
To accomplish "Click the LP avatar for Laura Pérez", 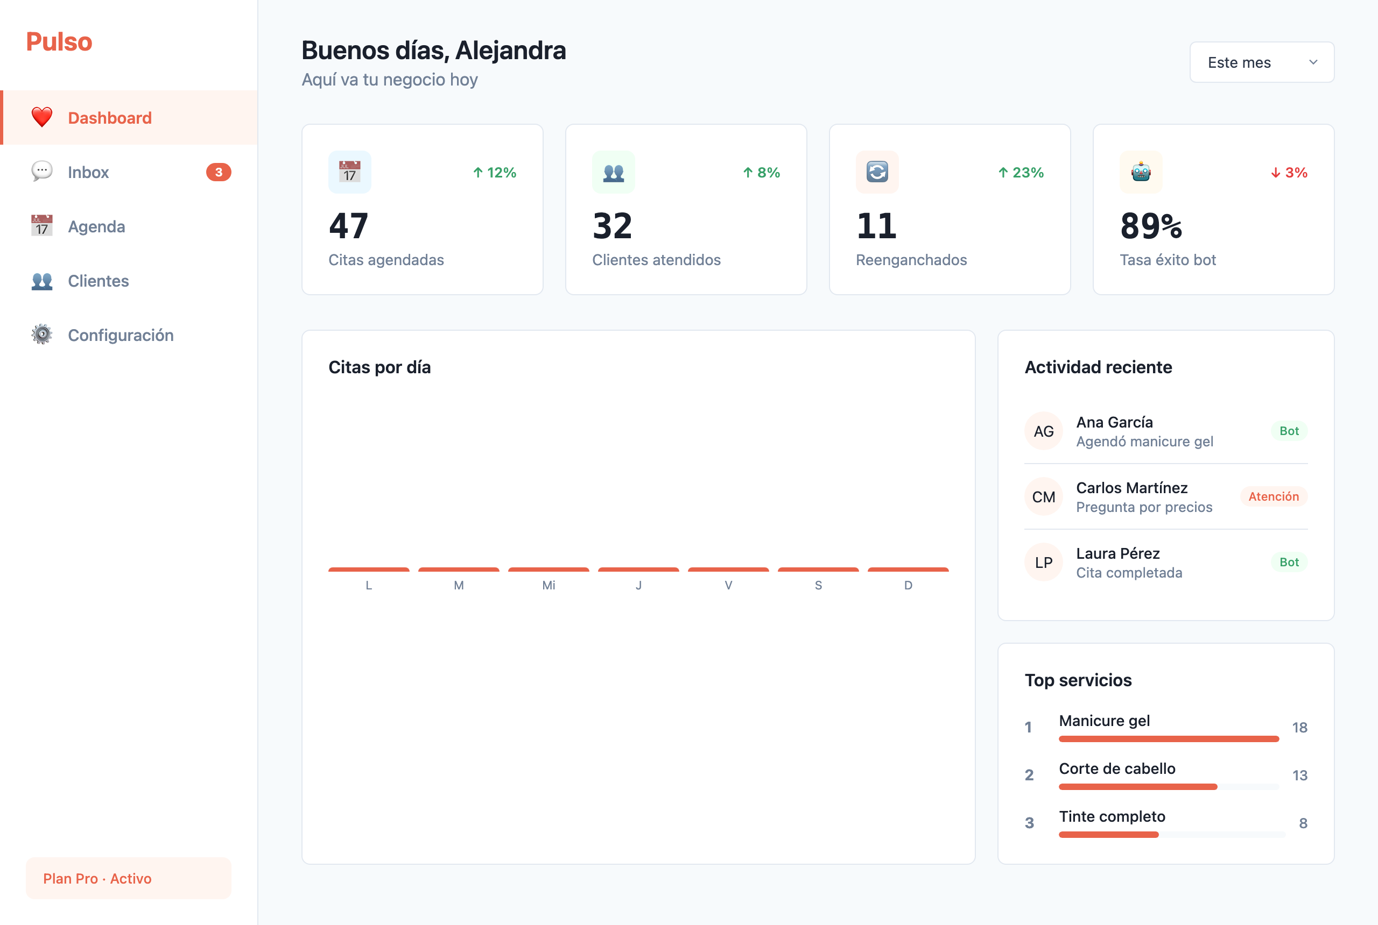I will pyautogui.click(x=1043, y=562).
